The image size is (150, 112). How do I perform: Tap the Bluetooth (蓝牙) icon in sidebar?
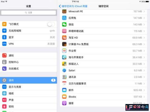click(4, 37)
